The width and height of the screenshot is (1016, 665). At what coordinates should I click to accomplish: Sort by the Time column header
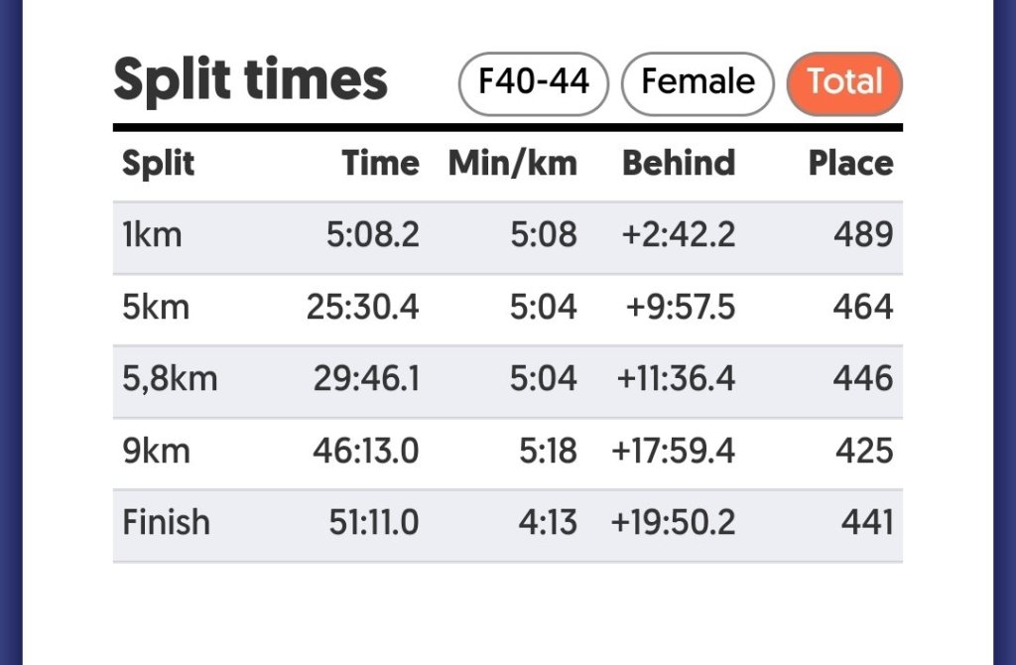(x=381, y=163)
